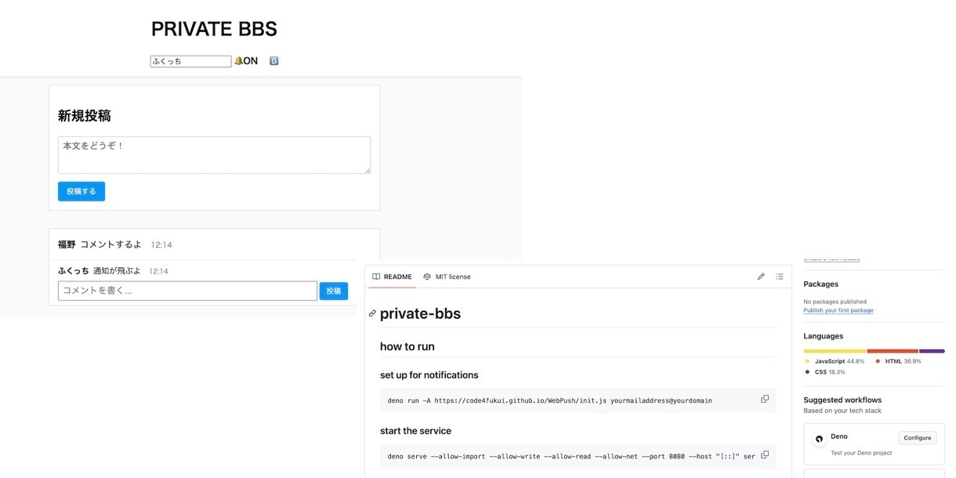Open Publish your first package link
The width and height of the screenshot is (956, 478).
[x=838, y=310]
